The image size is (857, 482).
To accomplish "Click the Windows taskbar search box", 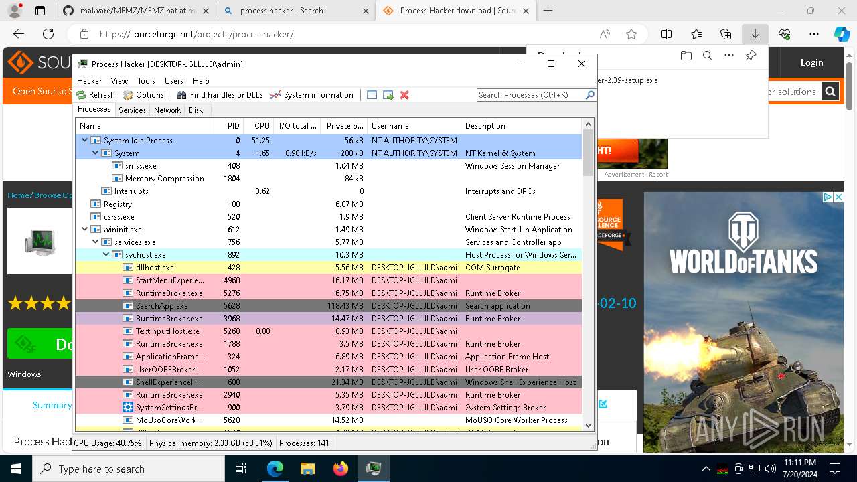I will click(129, 469).
